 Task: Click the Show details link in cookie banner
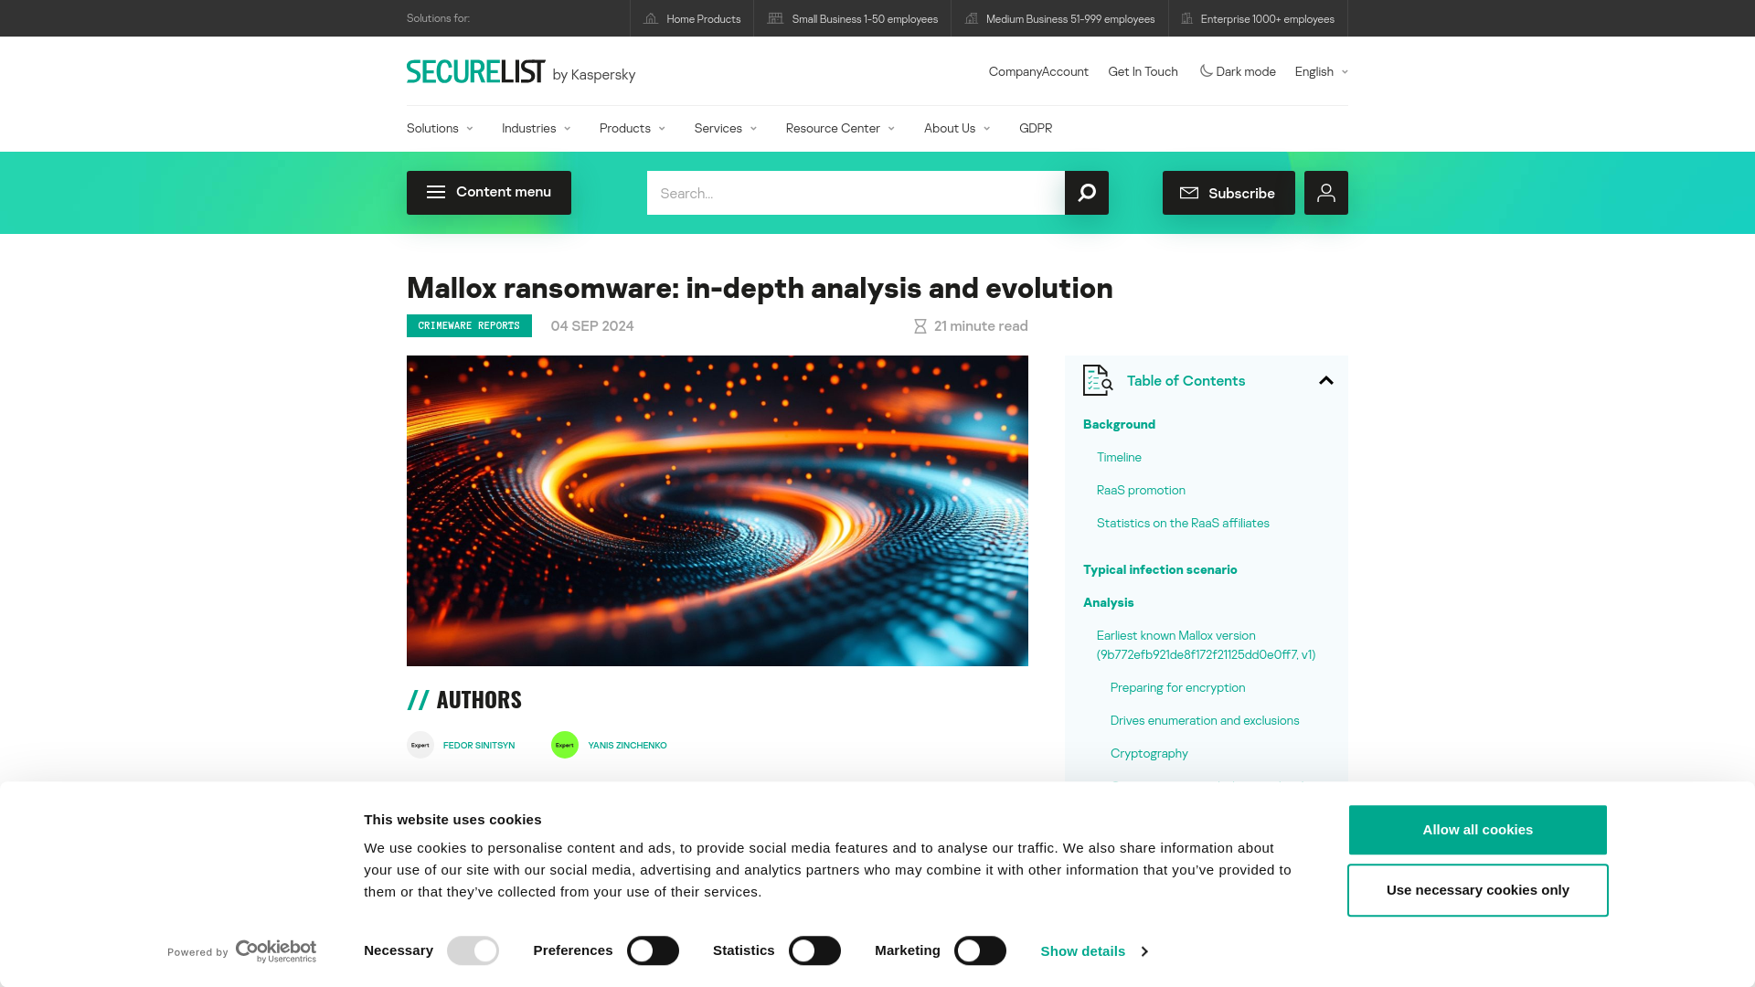point(1093,950)
